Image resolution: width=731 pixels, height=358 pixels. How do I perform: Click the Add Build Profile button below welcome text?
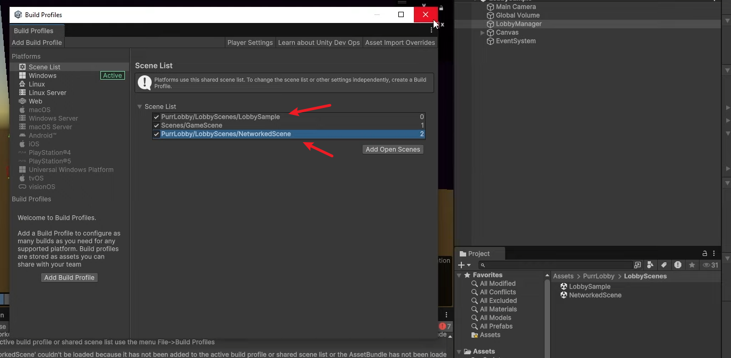(69, 278)
